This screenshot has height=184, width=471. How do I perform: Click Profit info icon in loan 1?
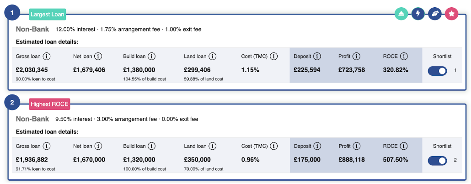[357, 57]
